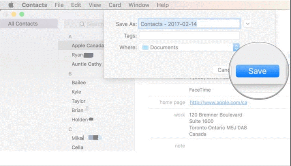Select the Cella contact
The height and width of the screenshot is (166, 291).
pyautogui.click(x=77, y=148)
